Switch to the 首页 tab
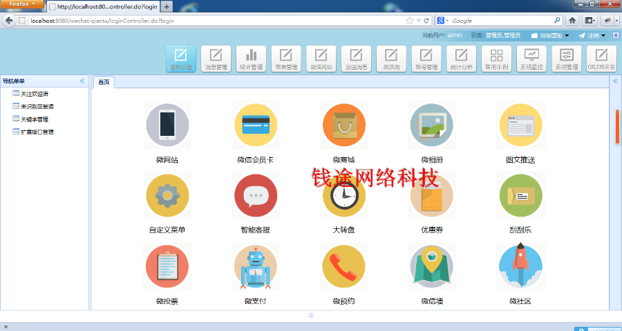 pyautogui.click(x=104, y=82)
